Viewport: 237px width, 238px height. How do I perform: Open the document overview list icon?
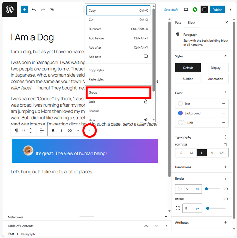[52, 10]
